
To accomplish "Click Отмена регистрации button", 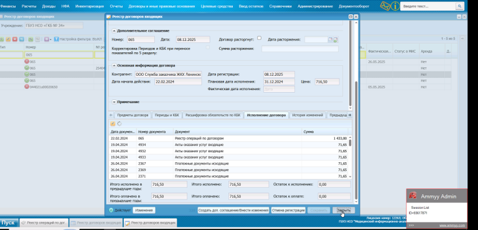I will click(288, 210).
